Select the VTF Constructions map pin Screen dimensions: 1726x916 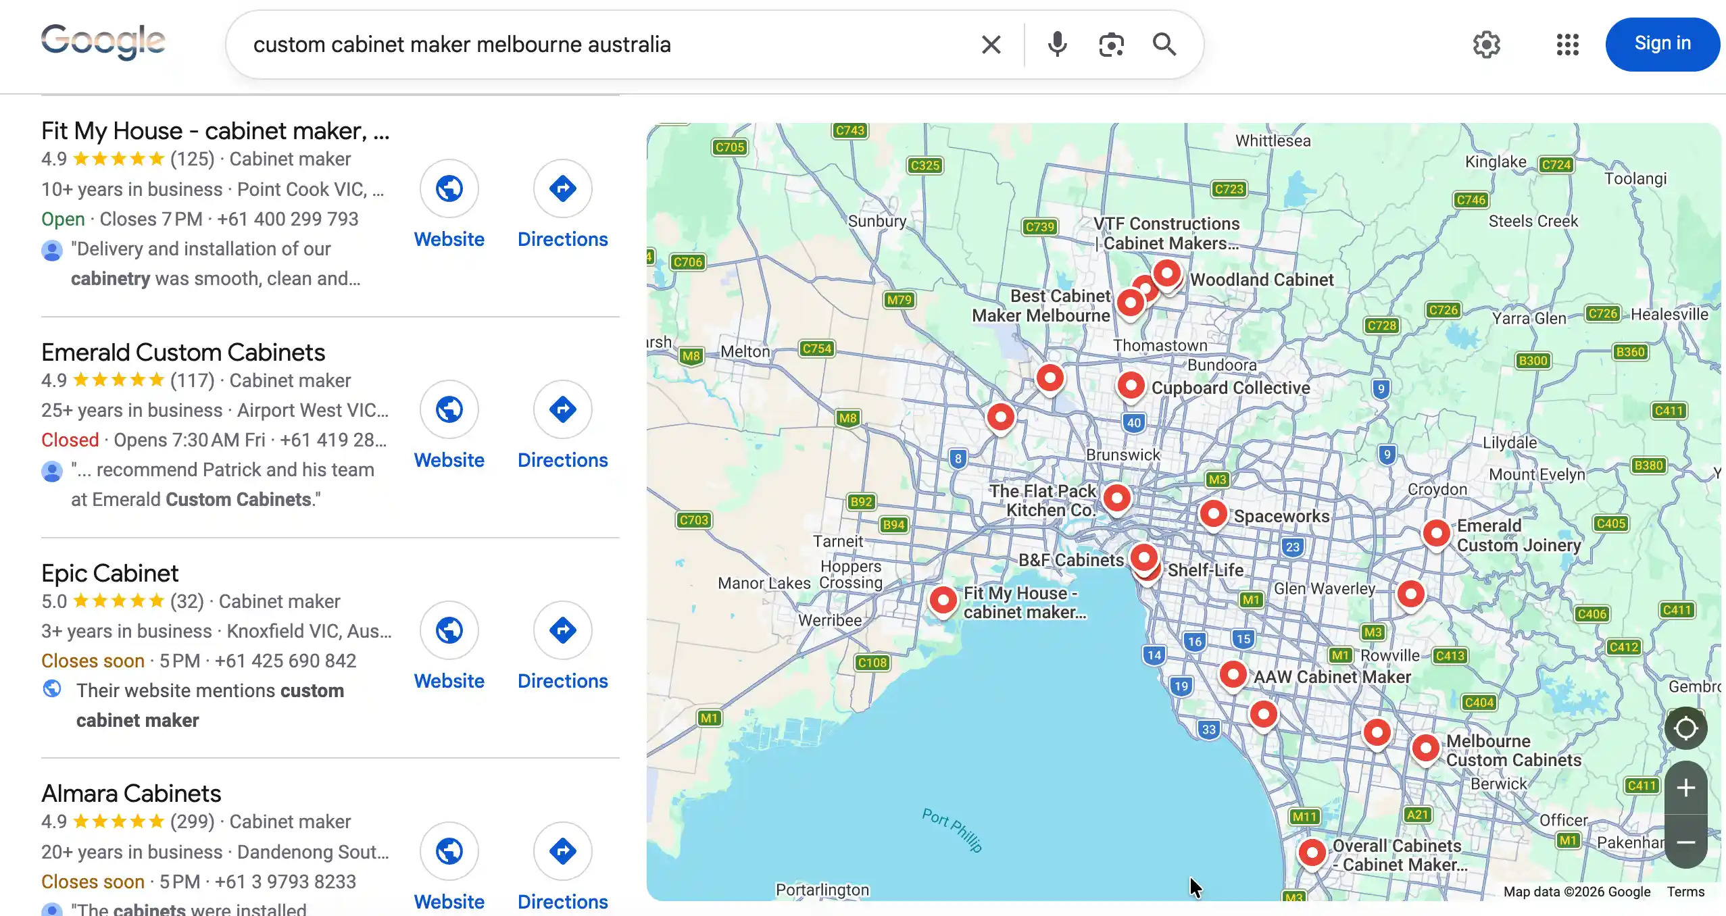pyautogui.click(x=1167, y=273)
